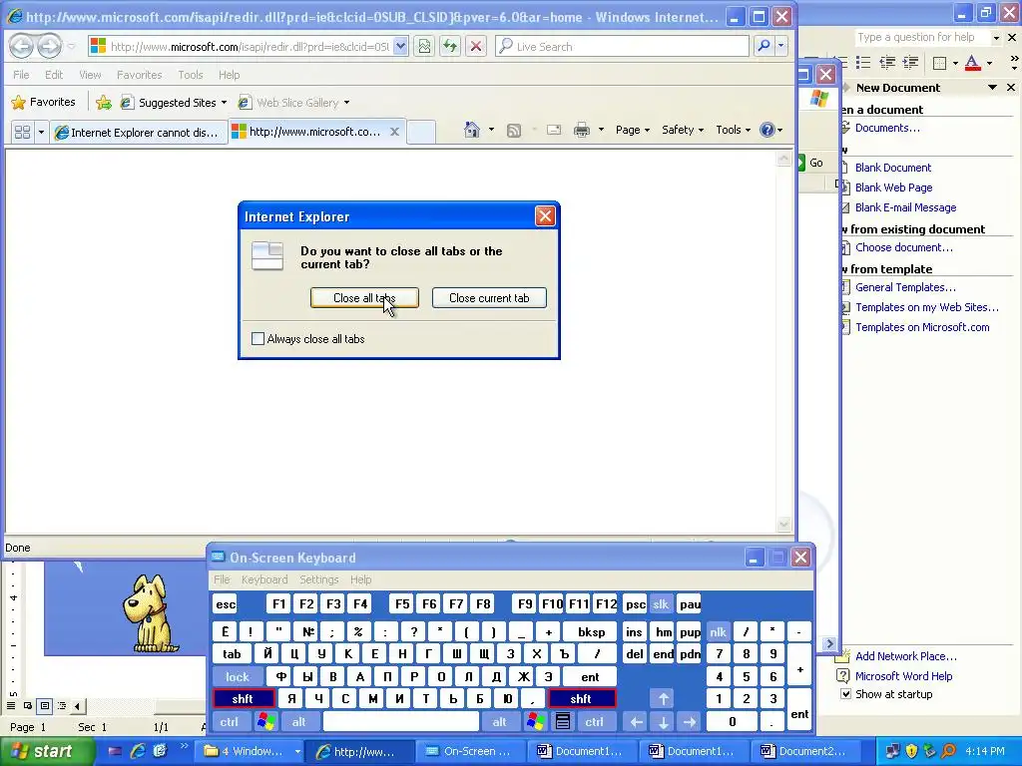1022x766 pixels.
Task: Open Settings menu in On-Screen Keyboard
Action: coord(318,579)
